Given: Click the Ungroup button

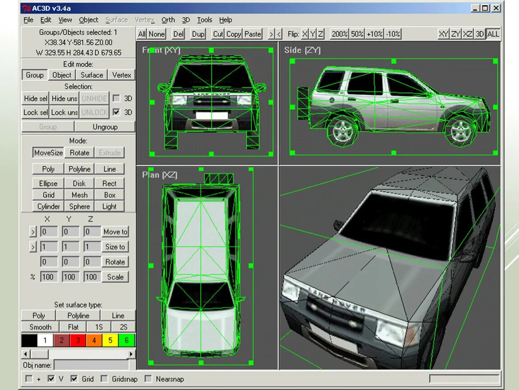Looking at the screenshot, I should coord(105,127).
